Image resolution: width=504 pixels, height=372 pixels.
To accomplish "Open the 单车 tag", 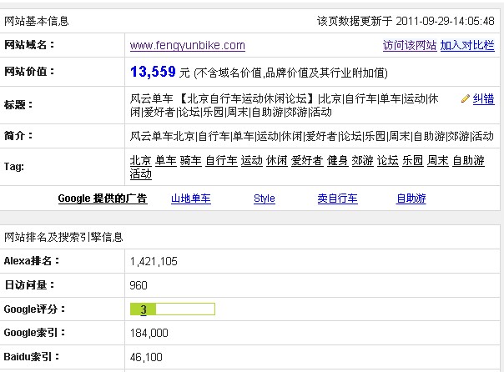I will point(165,161).
